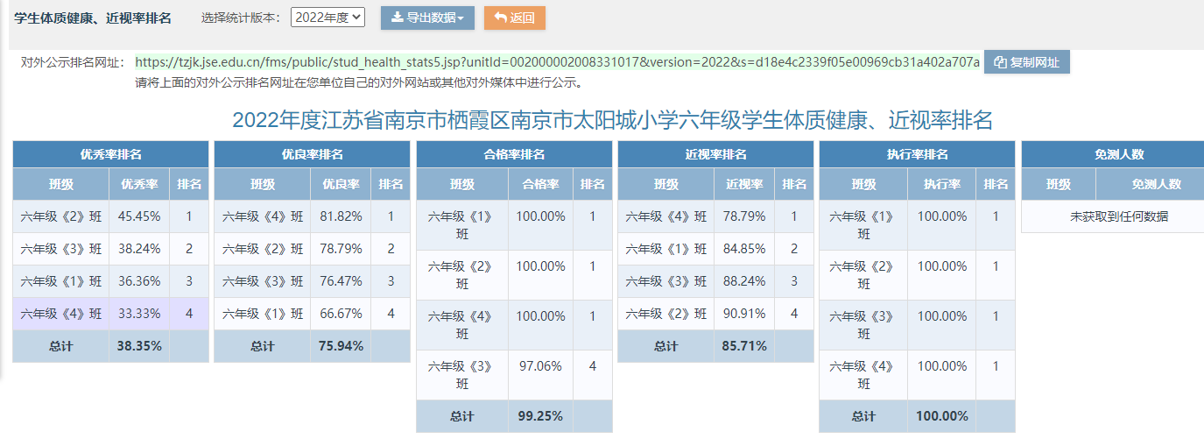
Task: Click the 近视率 column header
Action: click(743, 184)
